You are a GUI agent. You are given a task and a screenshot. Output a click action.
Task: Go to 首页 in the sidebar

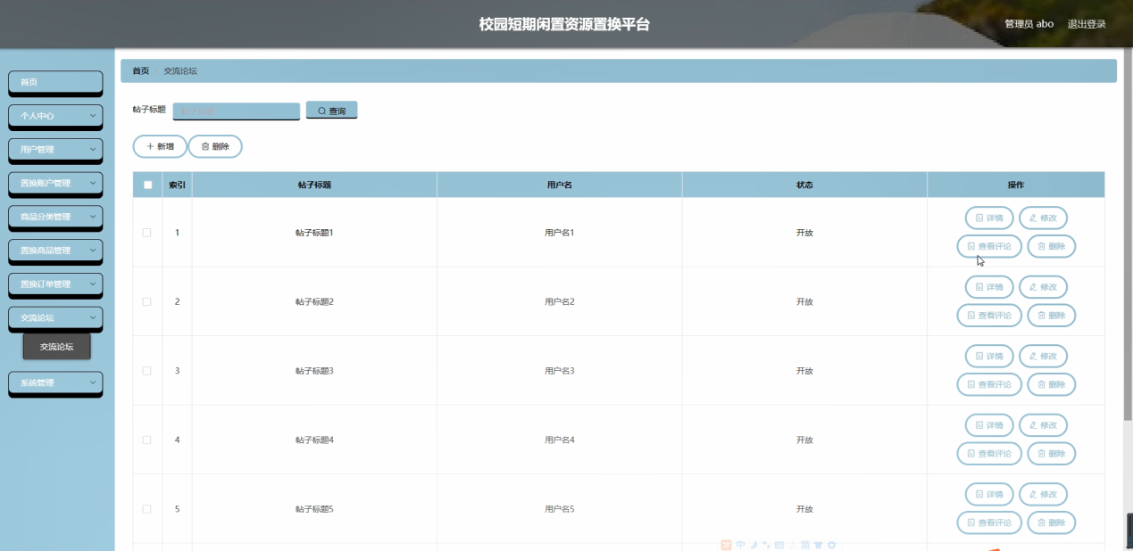(x=55, y=82)
